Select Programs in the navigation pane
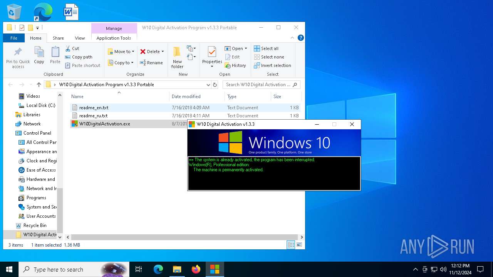This screenshot has width=493, height=277. point(36,198)
